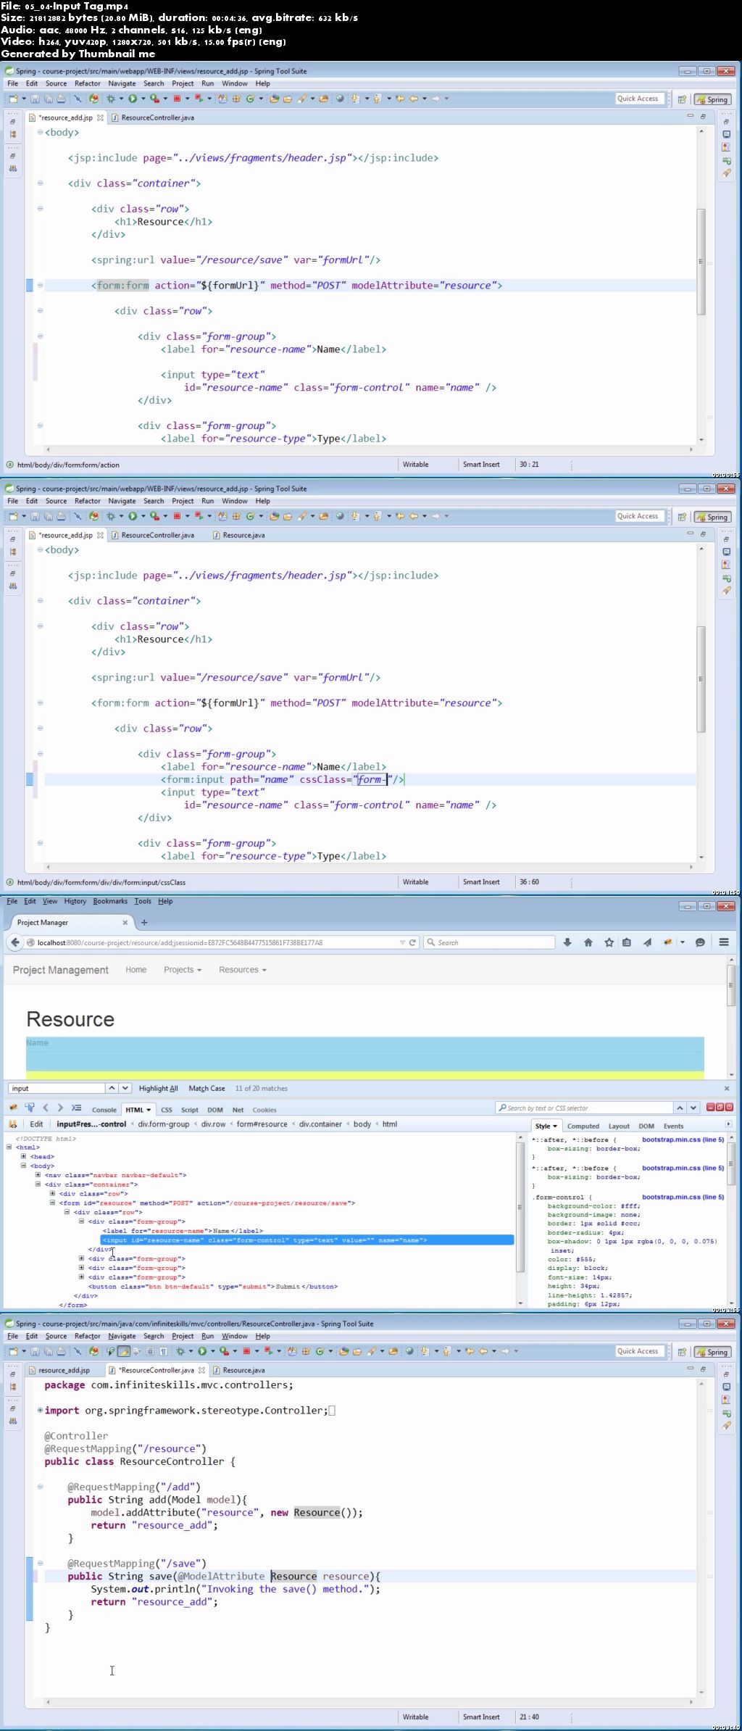Click the Project Management brand link

[61, 970]
